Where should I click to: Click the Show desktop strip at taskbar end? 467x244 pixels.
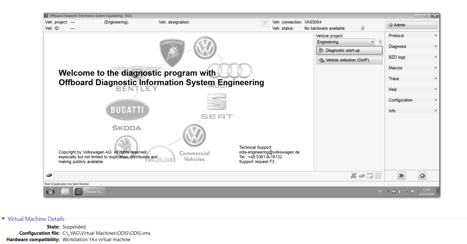(x=437, y=191)
